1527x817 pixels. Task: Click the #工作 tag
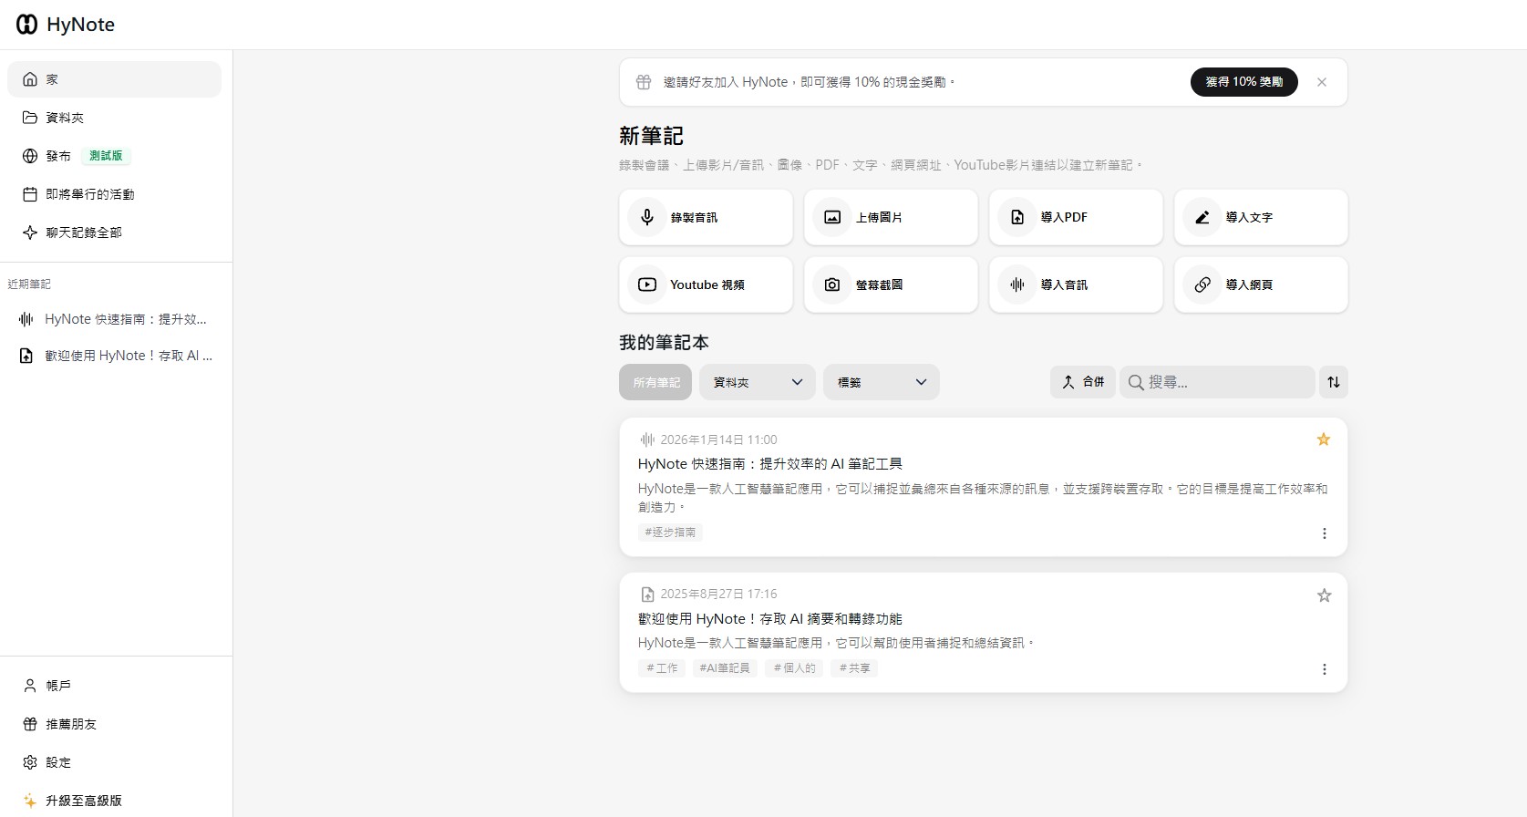tap(662, 668)
